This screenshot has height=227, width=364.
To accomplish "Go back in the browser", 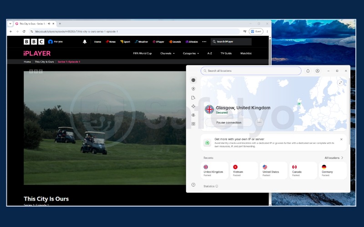I will coord(10,31).
